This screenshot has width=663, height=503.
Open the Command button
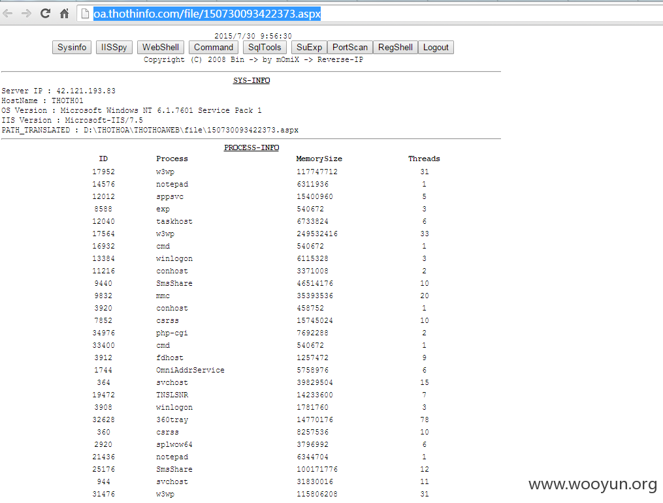214,48
